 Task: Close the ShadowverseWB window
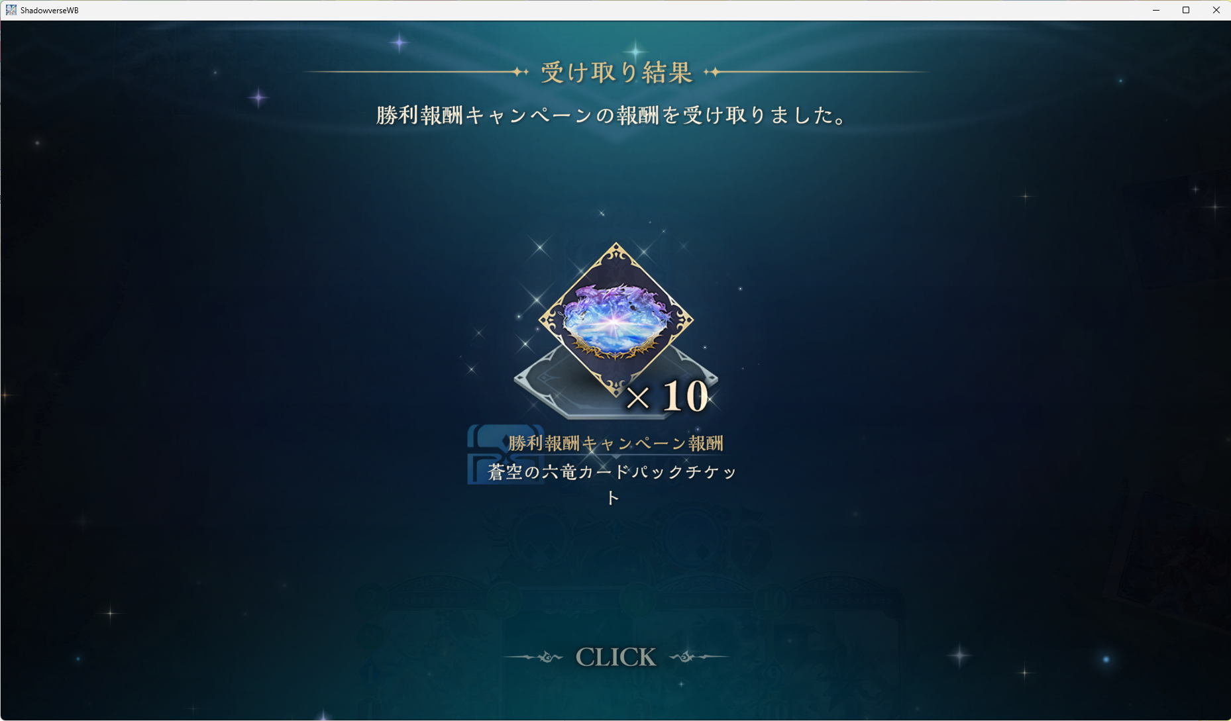point(1216,10)
